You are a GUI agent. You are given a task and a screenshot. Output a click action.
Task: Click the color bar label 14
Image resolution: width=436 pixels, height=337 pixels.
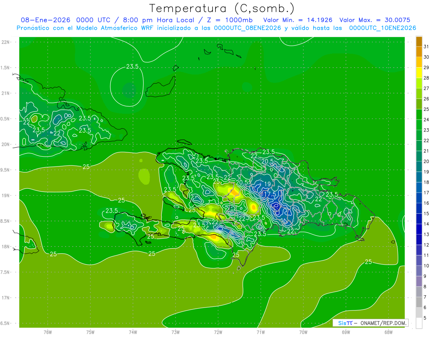click(427, 224)
